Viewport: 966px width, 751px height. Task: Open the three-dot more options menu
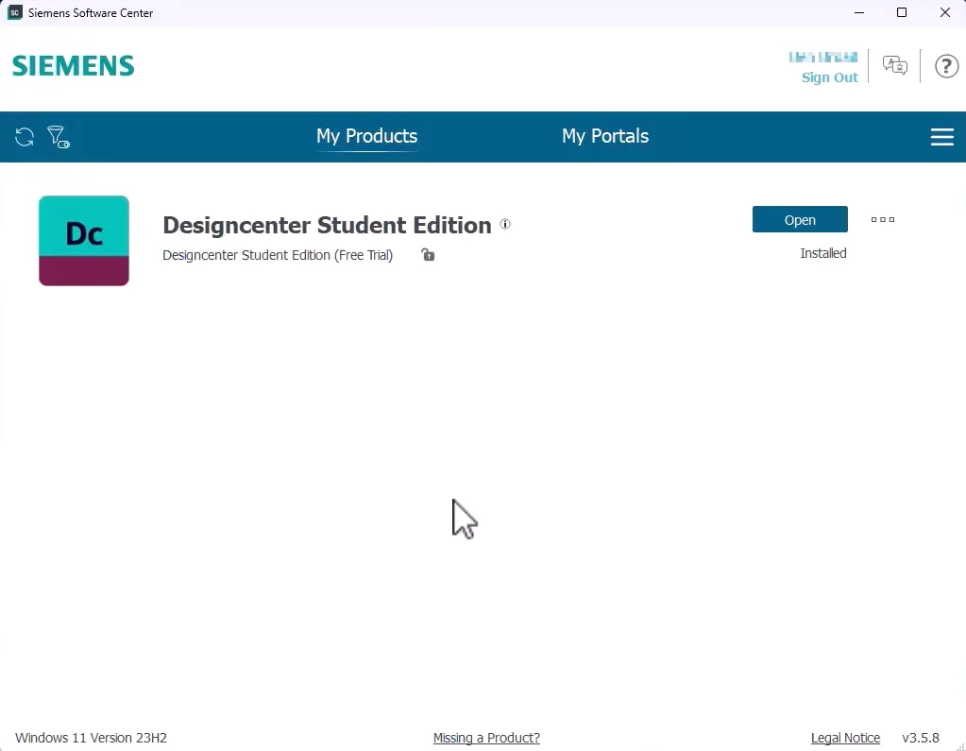pos(883,219)
